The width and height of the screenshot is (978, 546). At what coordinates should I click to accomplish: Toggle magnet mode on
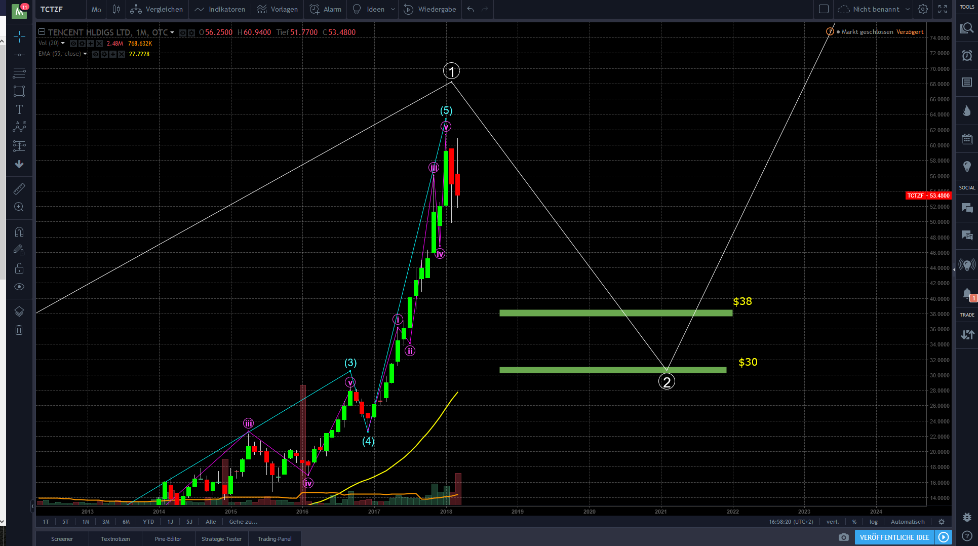click(x=19, y=232)
